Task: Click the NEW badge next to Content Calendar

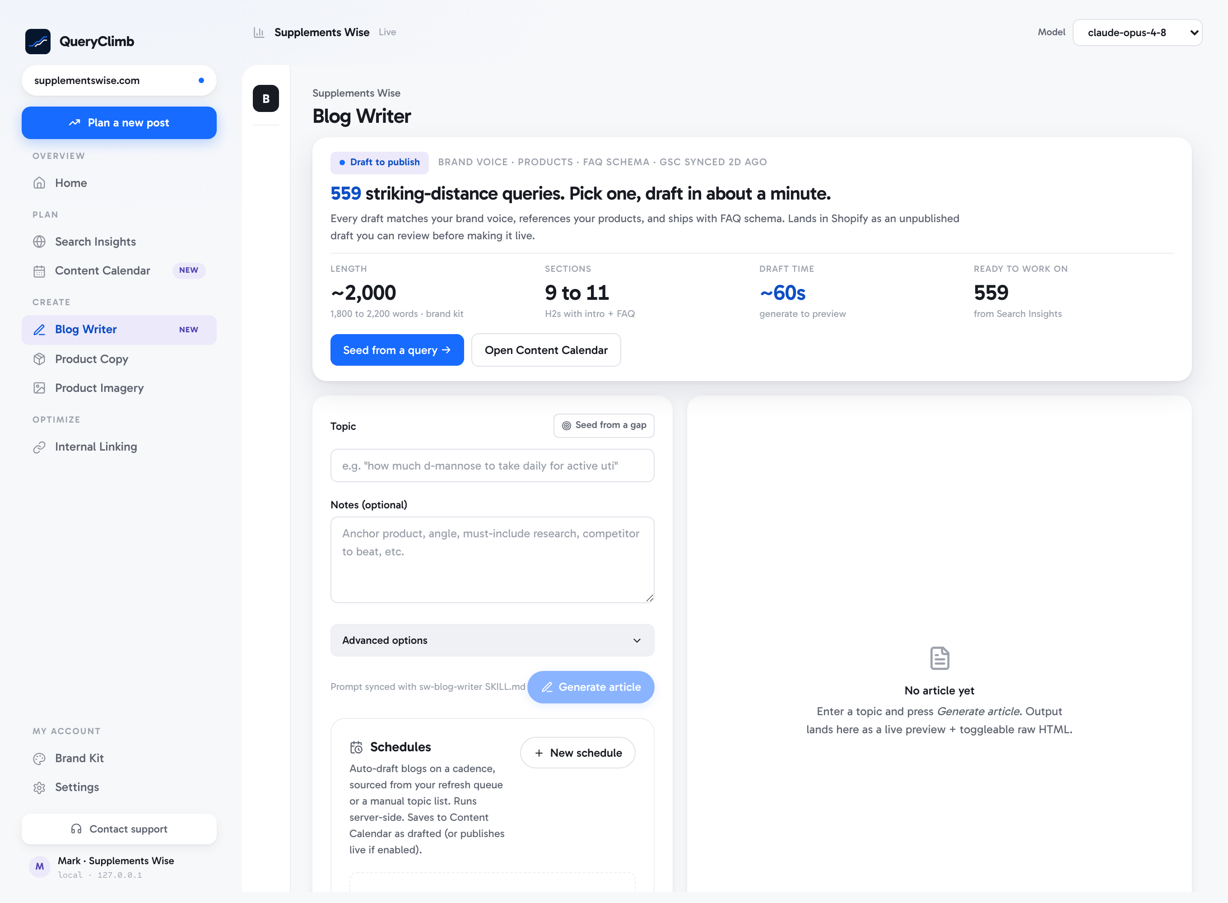Action: (189, 270)
